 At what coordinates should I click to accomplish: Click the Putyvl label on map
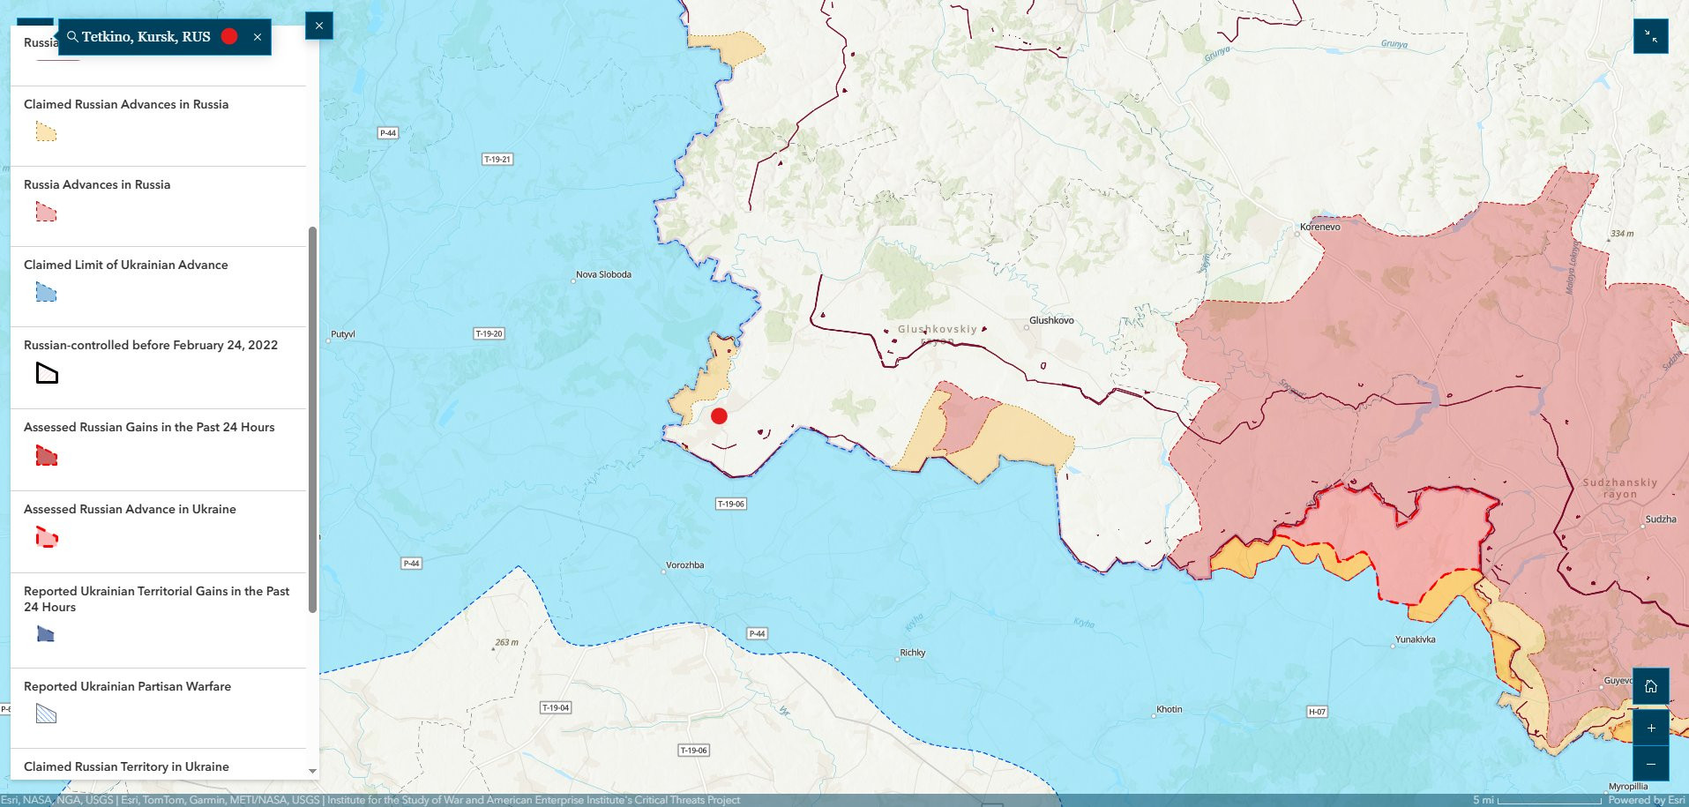point(343,335)
